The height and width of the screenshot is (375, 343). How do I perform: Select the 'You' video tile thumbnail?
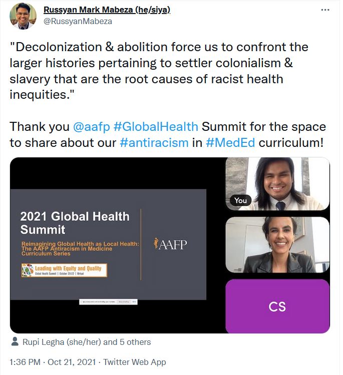point(277,183)
